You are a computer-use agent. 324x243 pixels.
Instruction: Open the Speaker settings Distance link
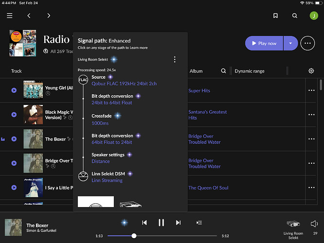pyautogui.click(x=101, y=161)
